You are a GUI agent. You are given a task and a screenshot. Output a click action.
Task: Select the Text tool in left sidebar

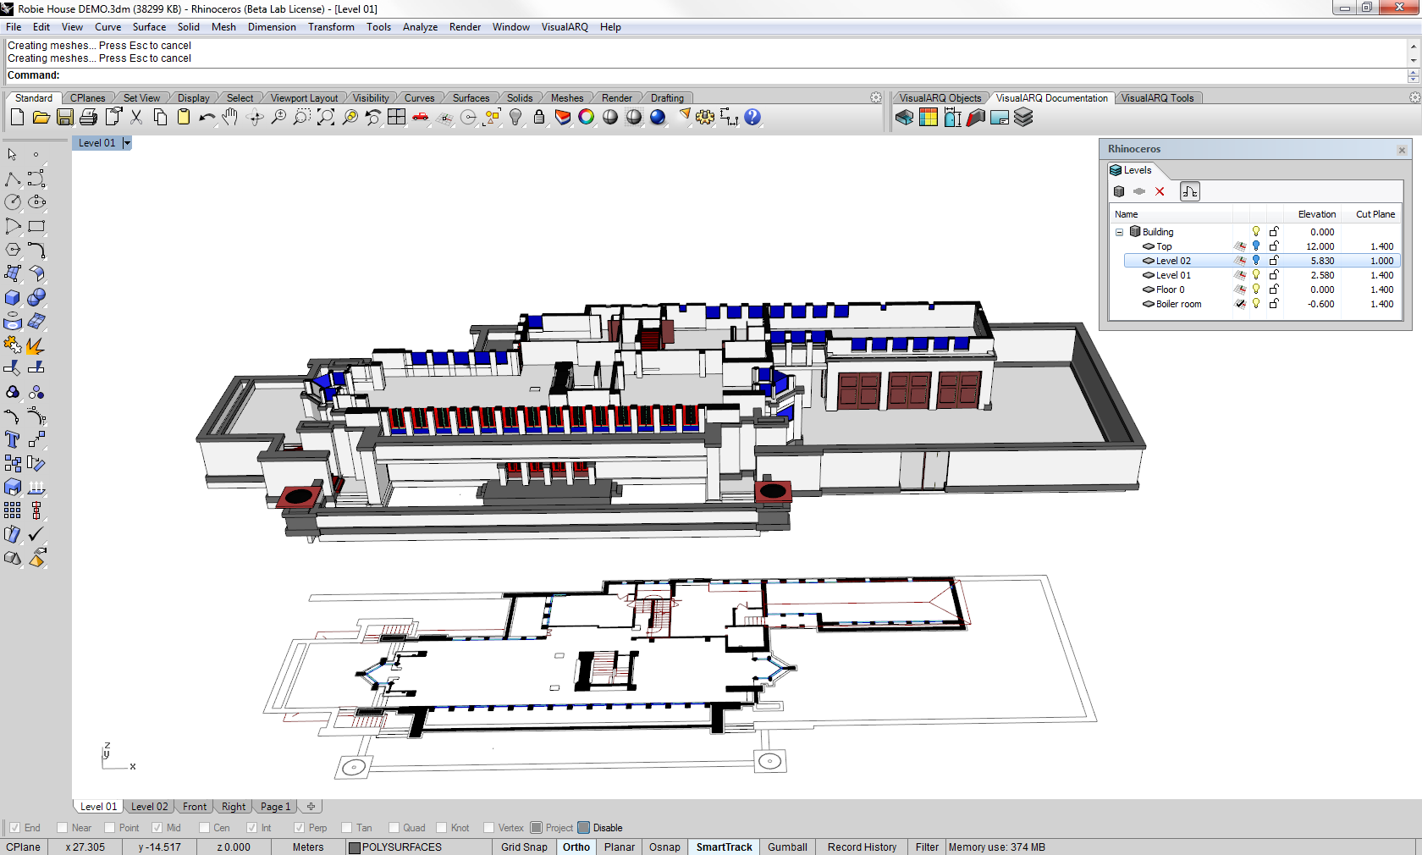pyautogui.click(x=13, y=440)
